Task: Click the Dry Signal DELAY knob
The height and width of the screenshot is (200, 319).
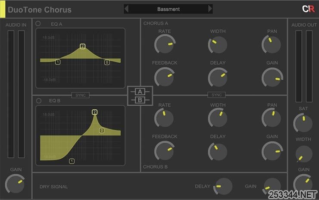Action: point(223,186)
